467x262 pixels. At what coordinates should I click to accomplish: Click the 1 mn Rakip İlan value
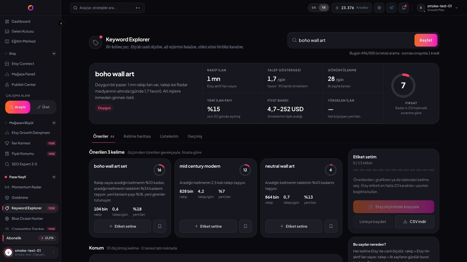point(214,79)
